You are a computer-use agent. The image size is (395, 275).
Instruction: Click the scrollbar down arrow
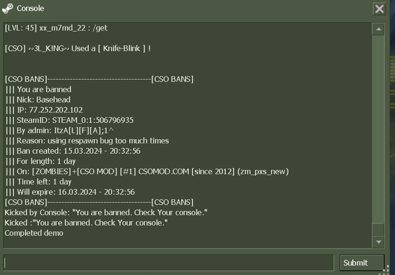point(378,242)
